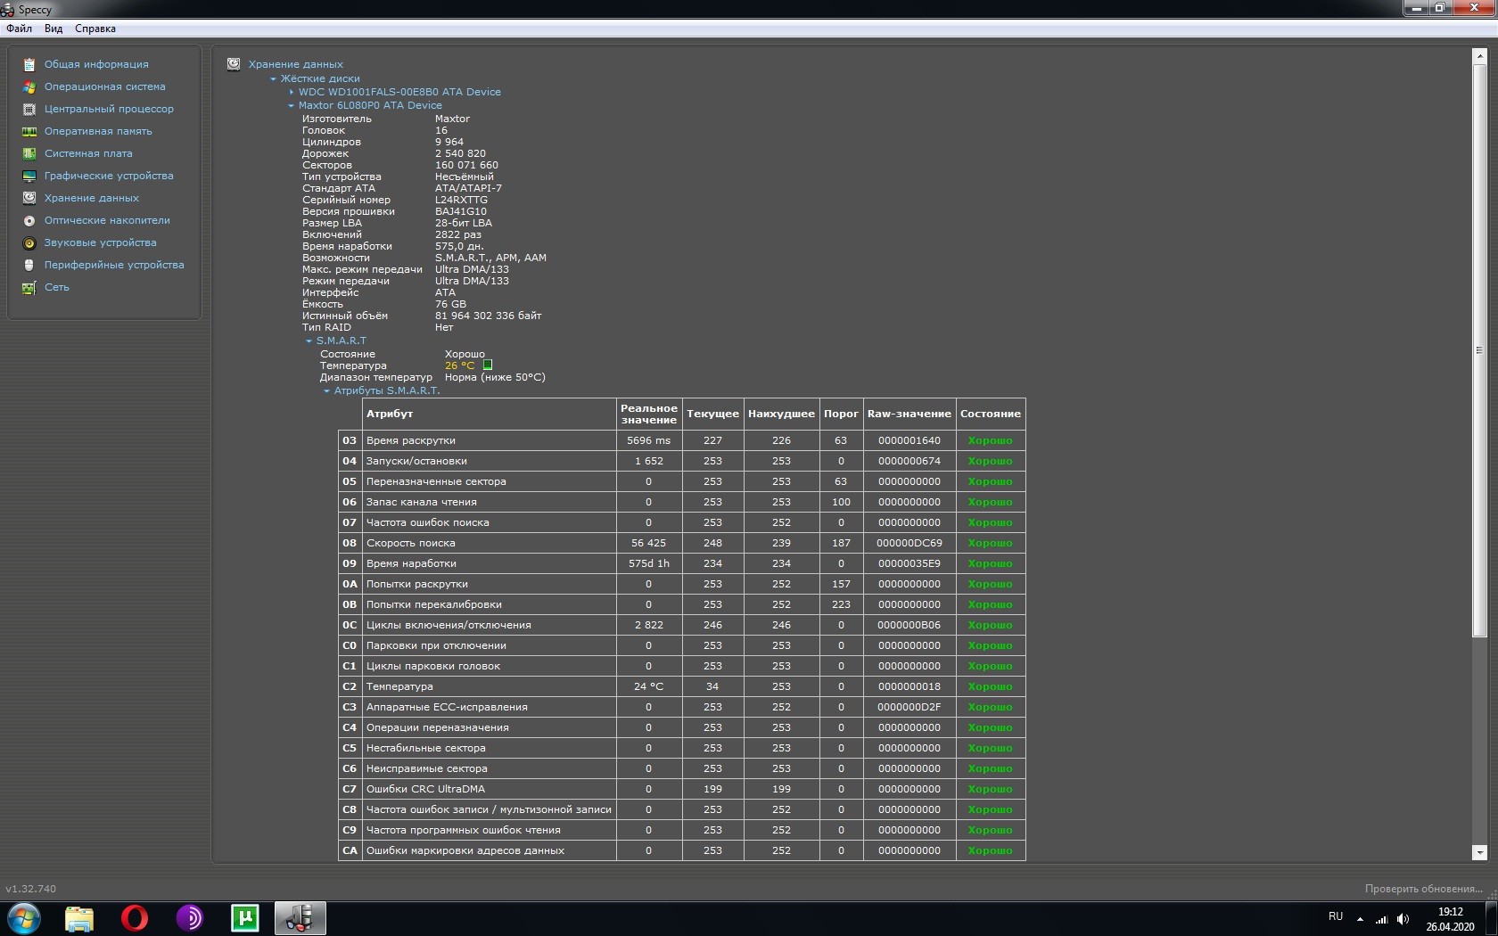Image resolution: width=1498 pixels, height=936 pixels.
Task: Go to Операционная система section
Action: [105, 86]
